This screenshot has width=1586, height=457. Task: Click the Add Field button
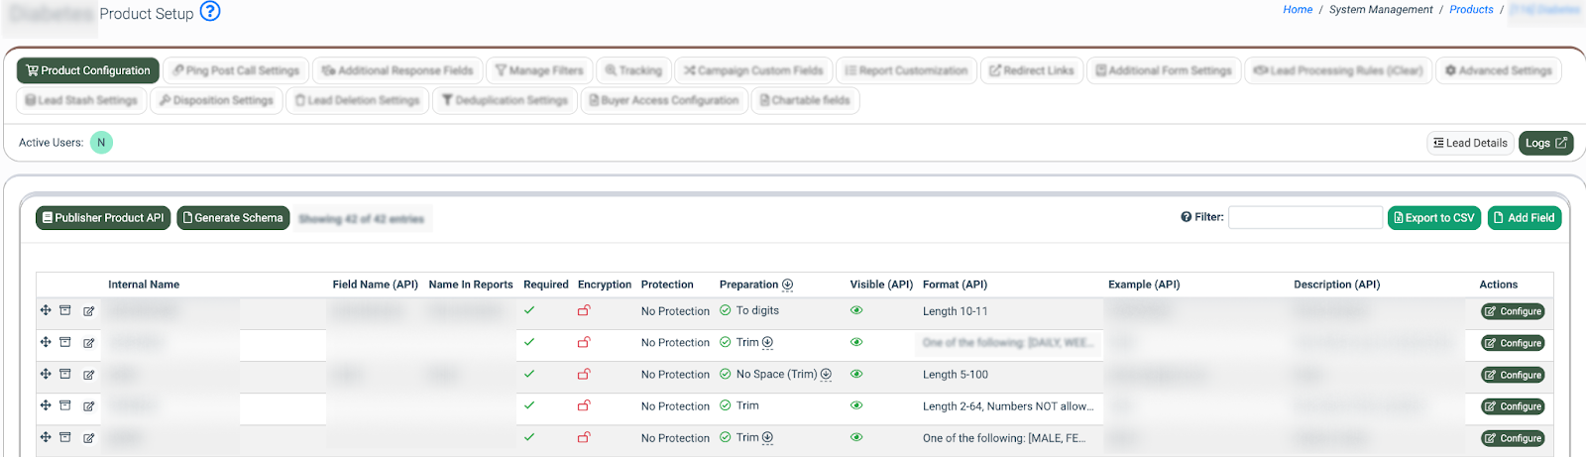pos(1524,218)
